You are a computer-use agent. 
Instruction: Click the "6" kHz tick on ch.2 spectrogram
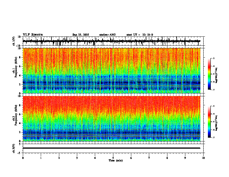pos(20,114)
